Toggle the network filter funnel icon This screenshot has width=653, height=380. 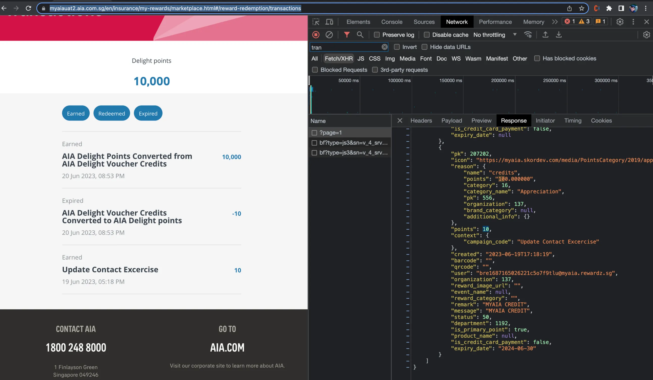coord(347,35)
